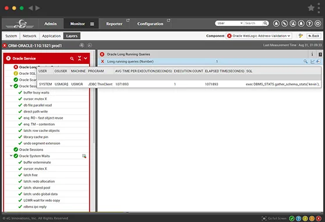Click the orange status icon in footer
The height and width of the screenshot is (222, 325).
tap(312, 219)
